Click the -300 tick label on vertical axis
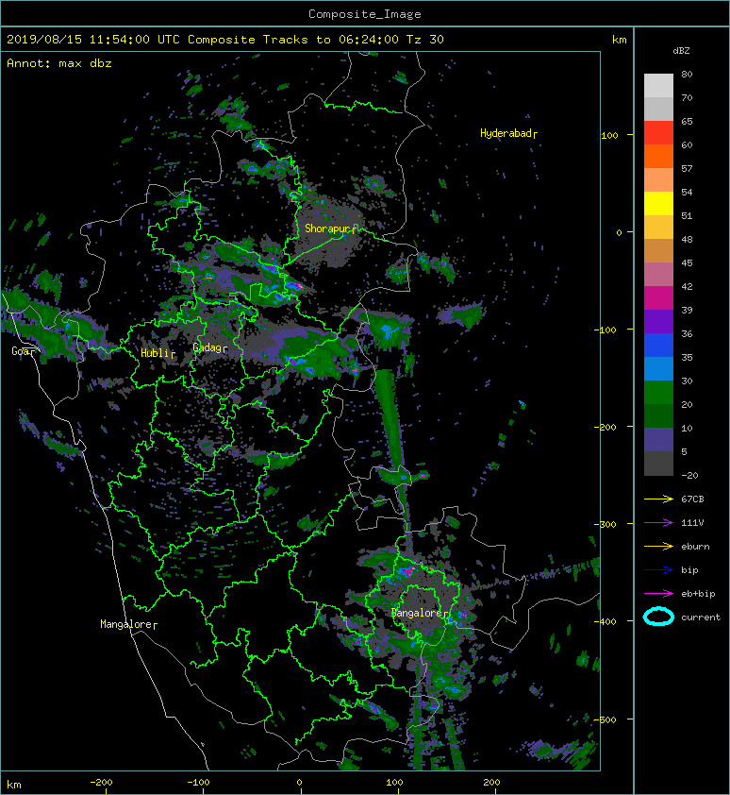This screenshot has height=795, width=730. [x=605, y=524]
